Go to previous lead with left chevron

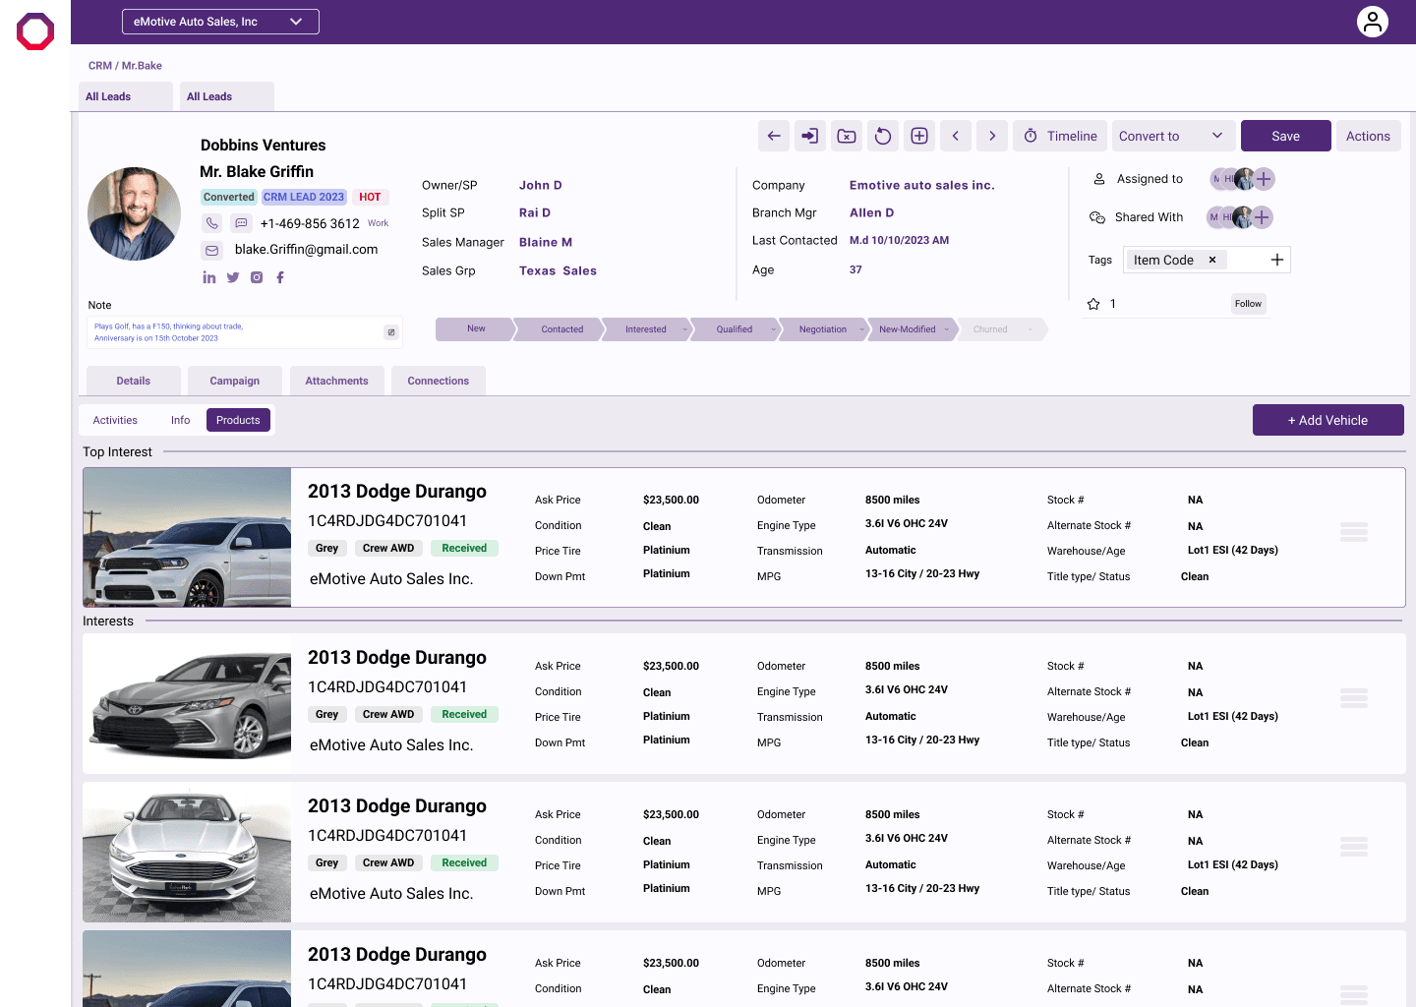tap(956, 136)
